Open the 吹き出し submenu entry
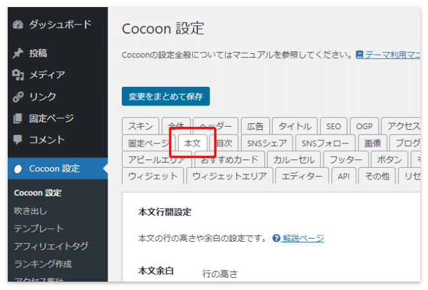This screenshot has width=428, height=290. click(30, 211)
